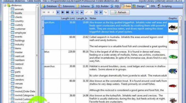Click the clown triggerfish graphic thumbnail
186x103 pixels.
pos(173,28)
